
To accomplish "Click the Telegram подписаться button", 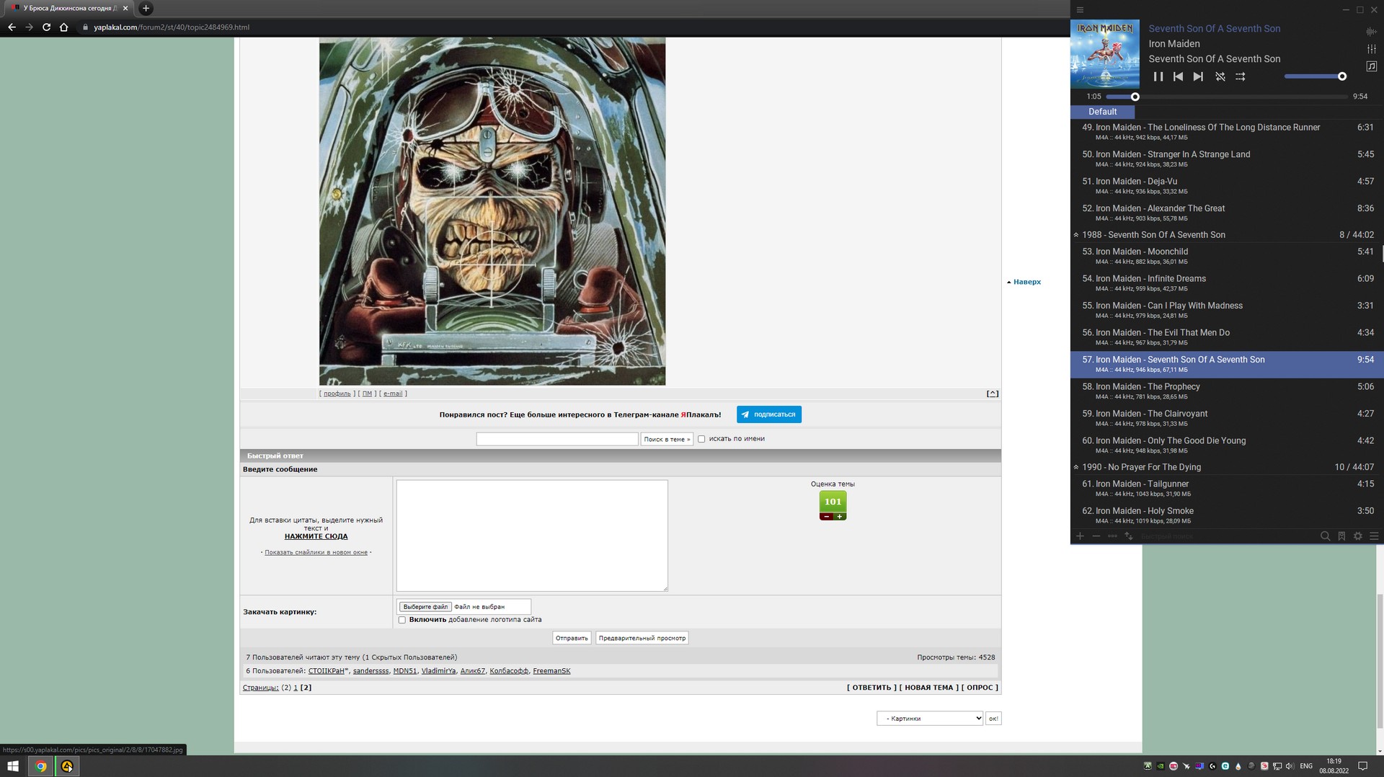I will (x=768, y=414).
